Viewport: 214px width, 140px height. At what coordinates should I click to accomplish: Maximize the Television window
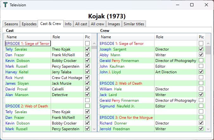192,5
